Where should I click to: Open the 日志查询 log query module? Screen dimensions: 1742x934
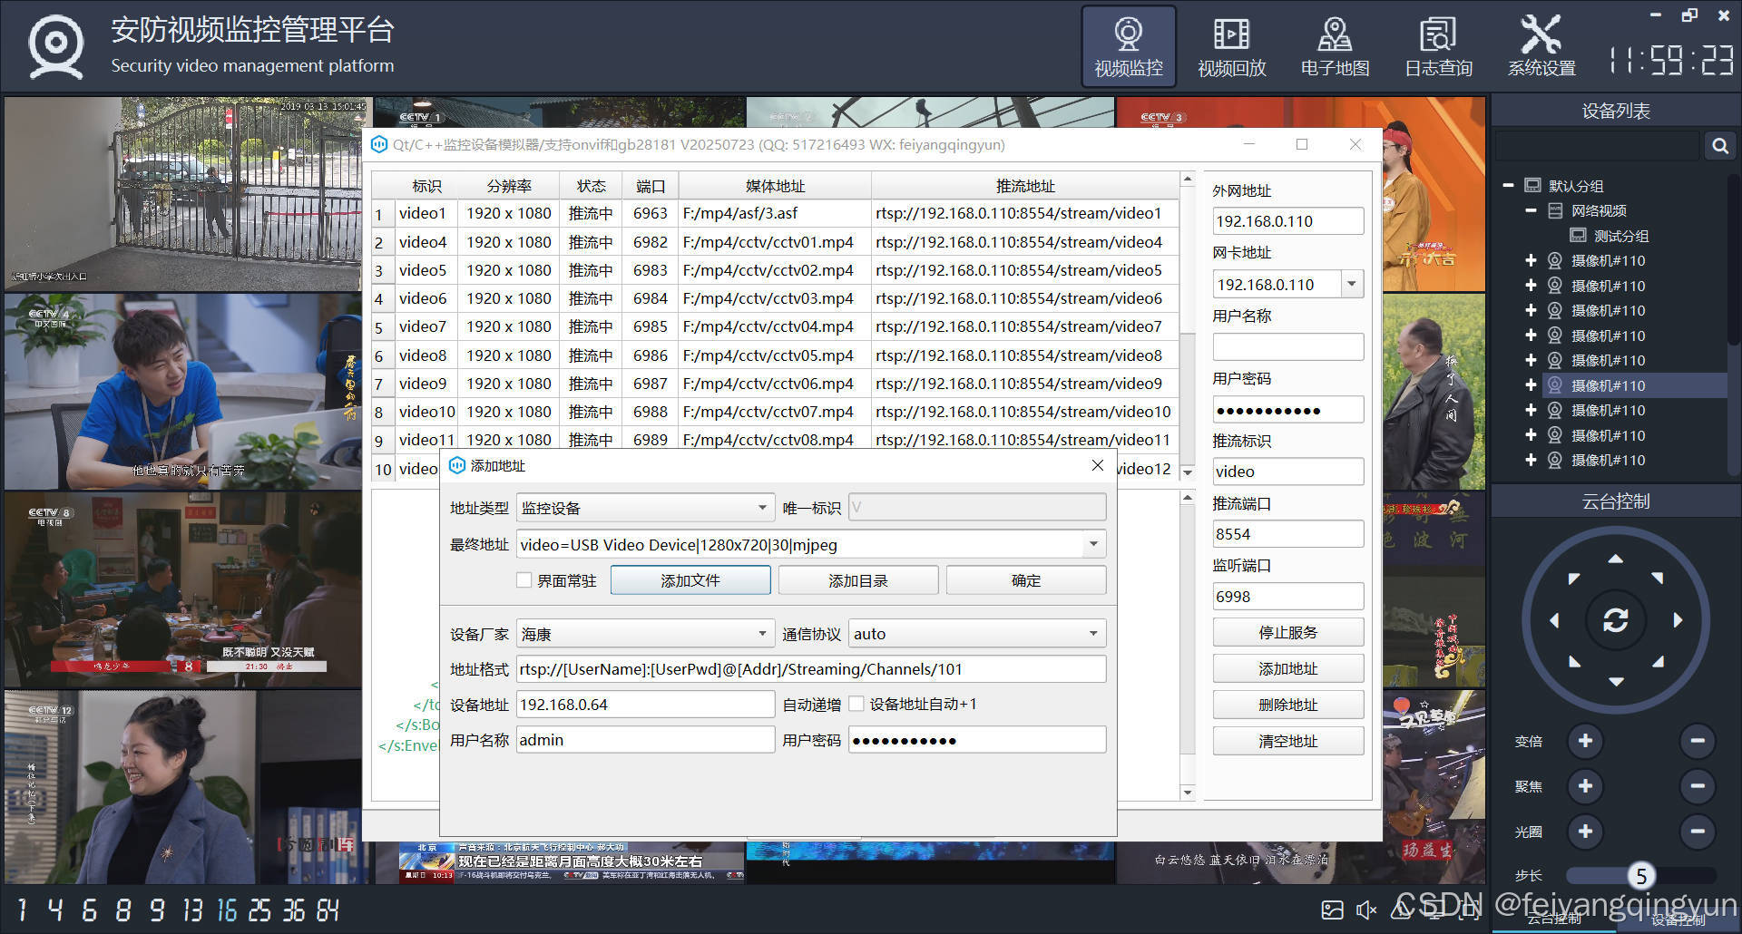(x=1438, y=45)
